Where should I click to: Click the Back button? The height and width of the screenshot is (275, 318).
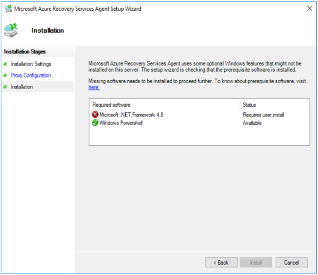(x=221, y=262)
